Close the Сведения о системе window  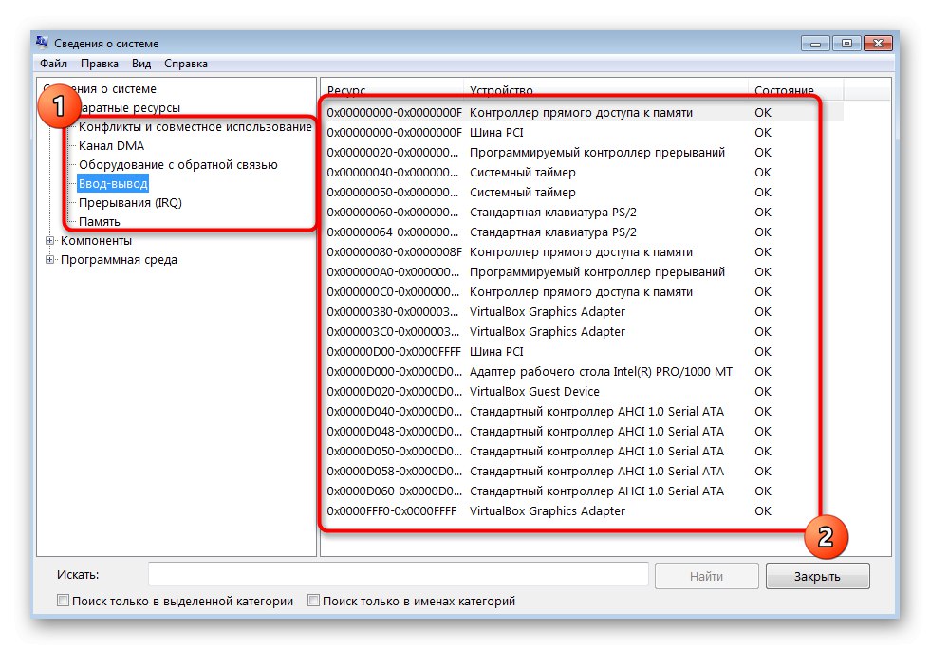[x=878, y=44]
